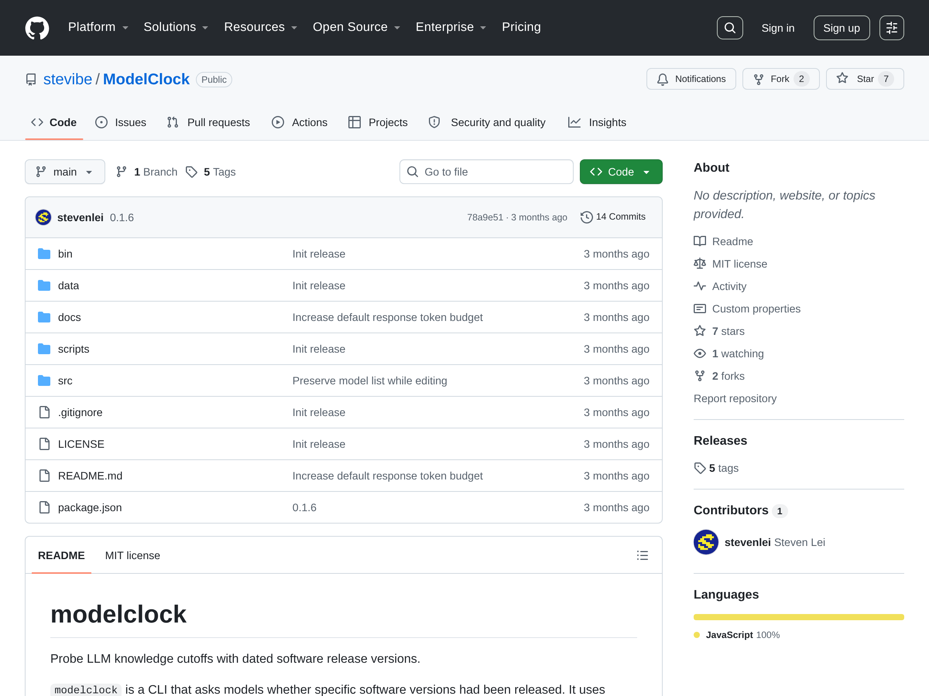
Task: Switch to the Insights tab
Action: 597,123
